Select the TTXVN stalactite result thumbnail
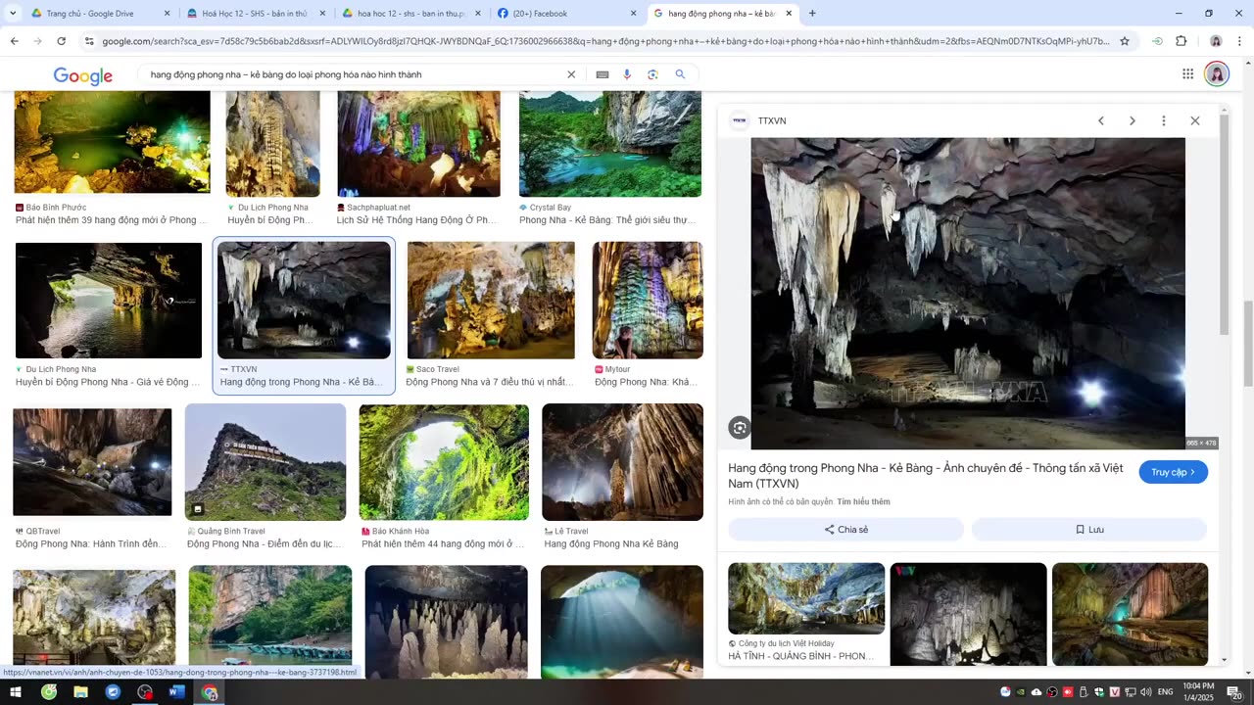The width and height of the screenshot is (1254, 705). 304,301
